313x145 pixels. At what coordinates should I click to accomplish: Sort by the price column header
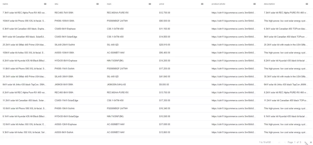tap(162, 4)
